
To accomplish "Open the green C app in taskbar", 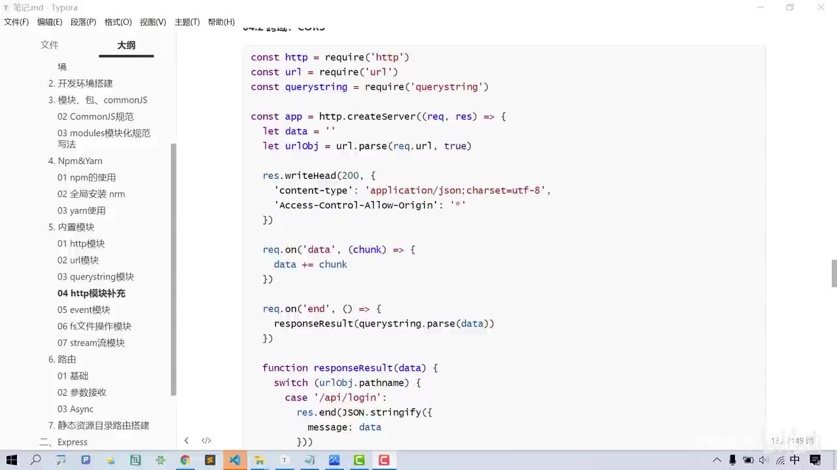I will pyautogui.click(x=359, y=460).
